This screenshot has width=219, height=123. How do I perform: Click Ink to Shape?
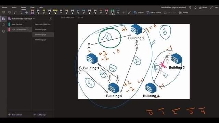pos(154,13)
